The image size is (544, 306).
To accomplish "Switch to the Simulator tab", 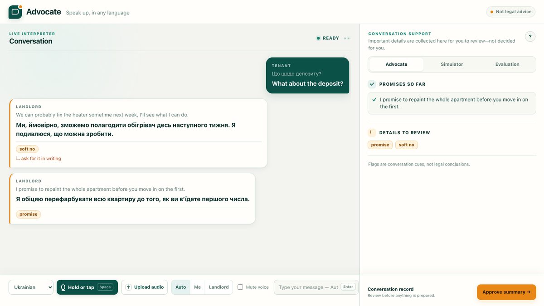I will point(452,64).
